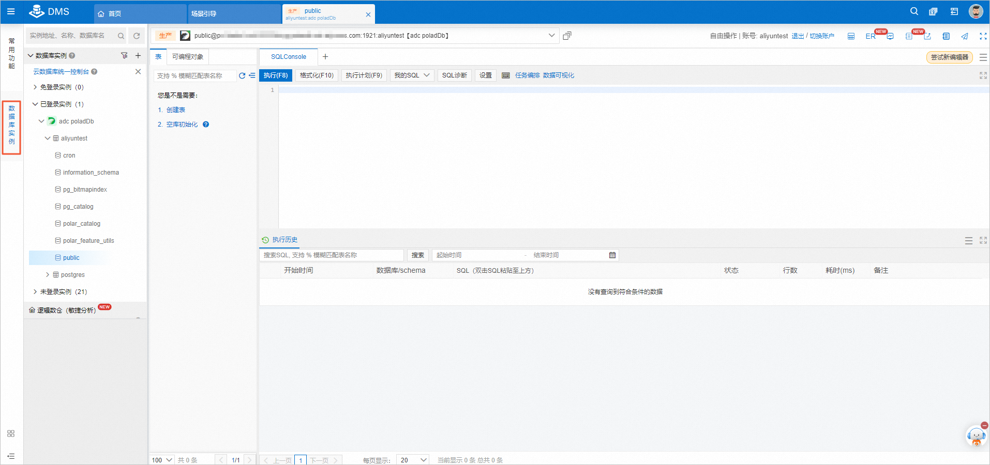Click the 执行计划(F9) button
The image size is (990, 465).
364,75
